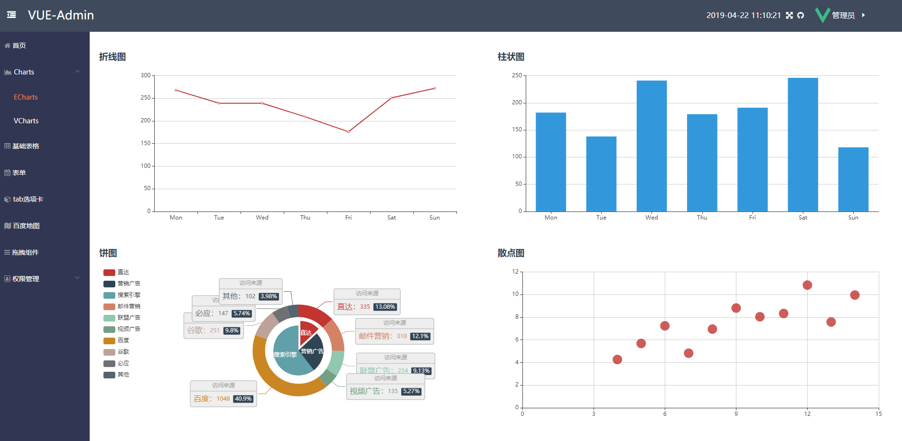Toggle 联盟广告 legend item
The height and width of the screenshot is (441, 902).
(122, 318)
